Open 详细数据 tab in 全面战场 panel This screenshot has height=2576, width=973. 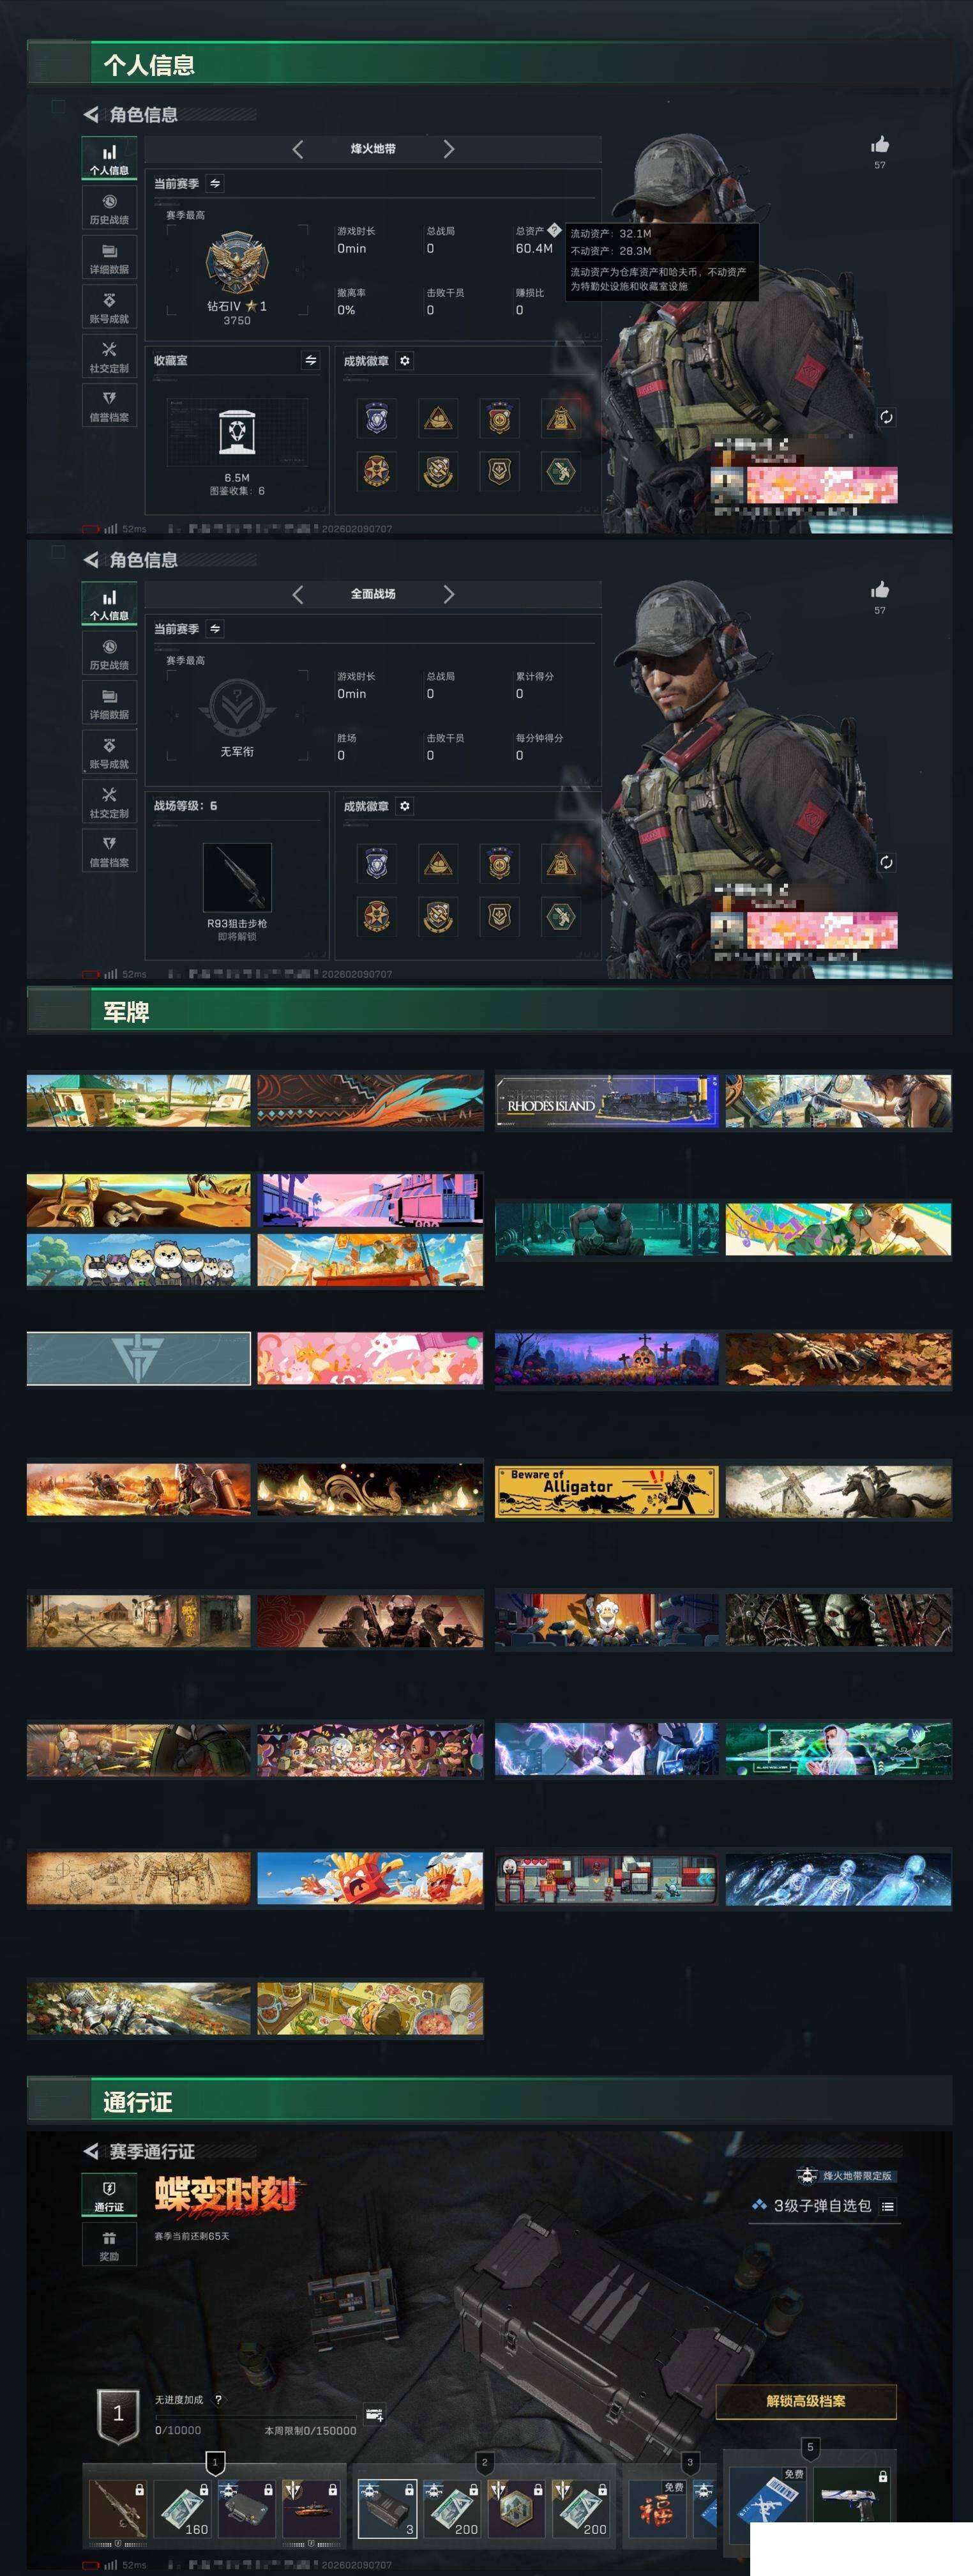(x=109, y=702)
